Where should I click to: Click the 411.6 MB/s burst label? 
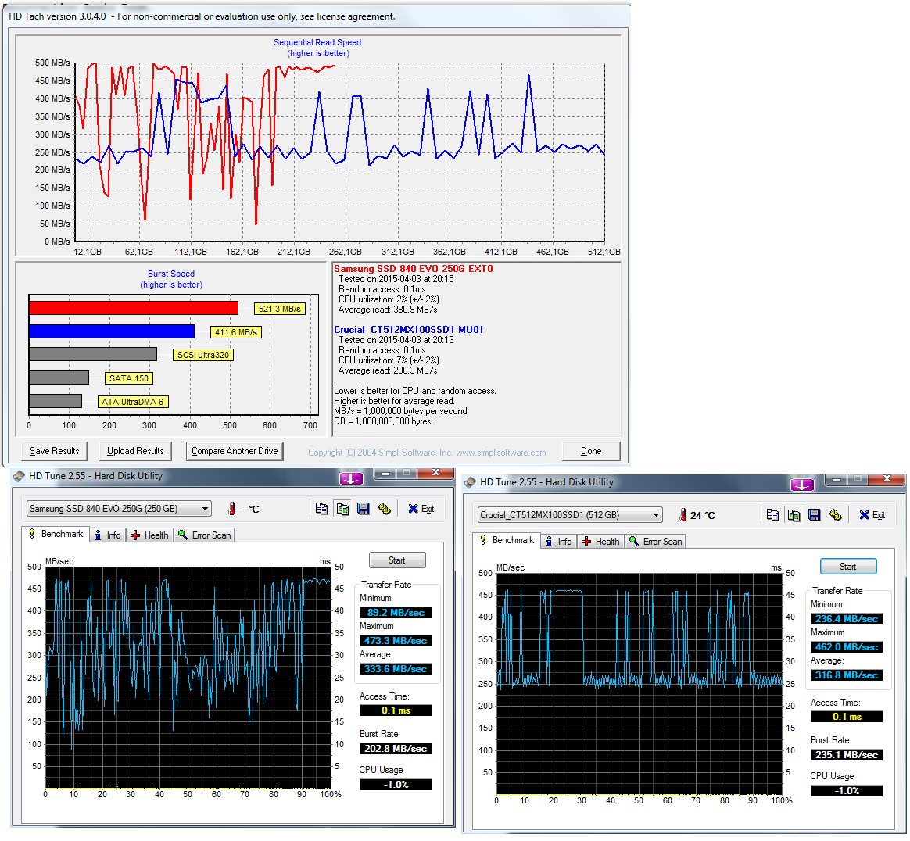235,332
